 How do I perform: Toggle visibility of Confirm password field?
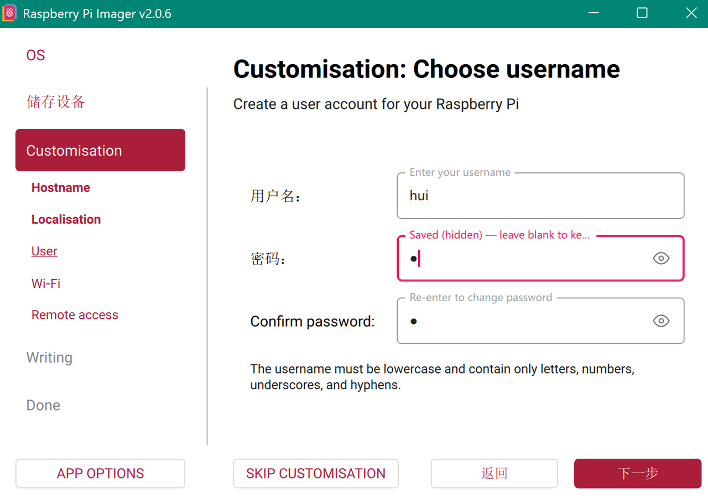661,321
